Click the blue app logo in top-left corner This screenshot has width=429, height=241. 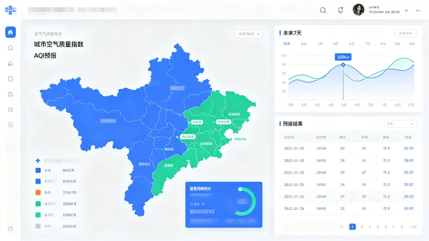[10, 10]
